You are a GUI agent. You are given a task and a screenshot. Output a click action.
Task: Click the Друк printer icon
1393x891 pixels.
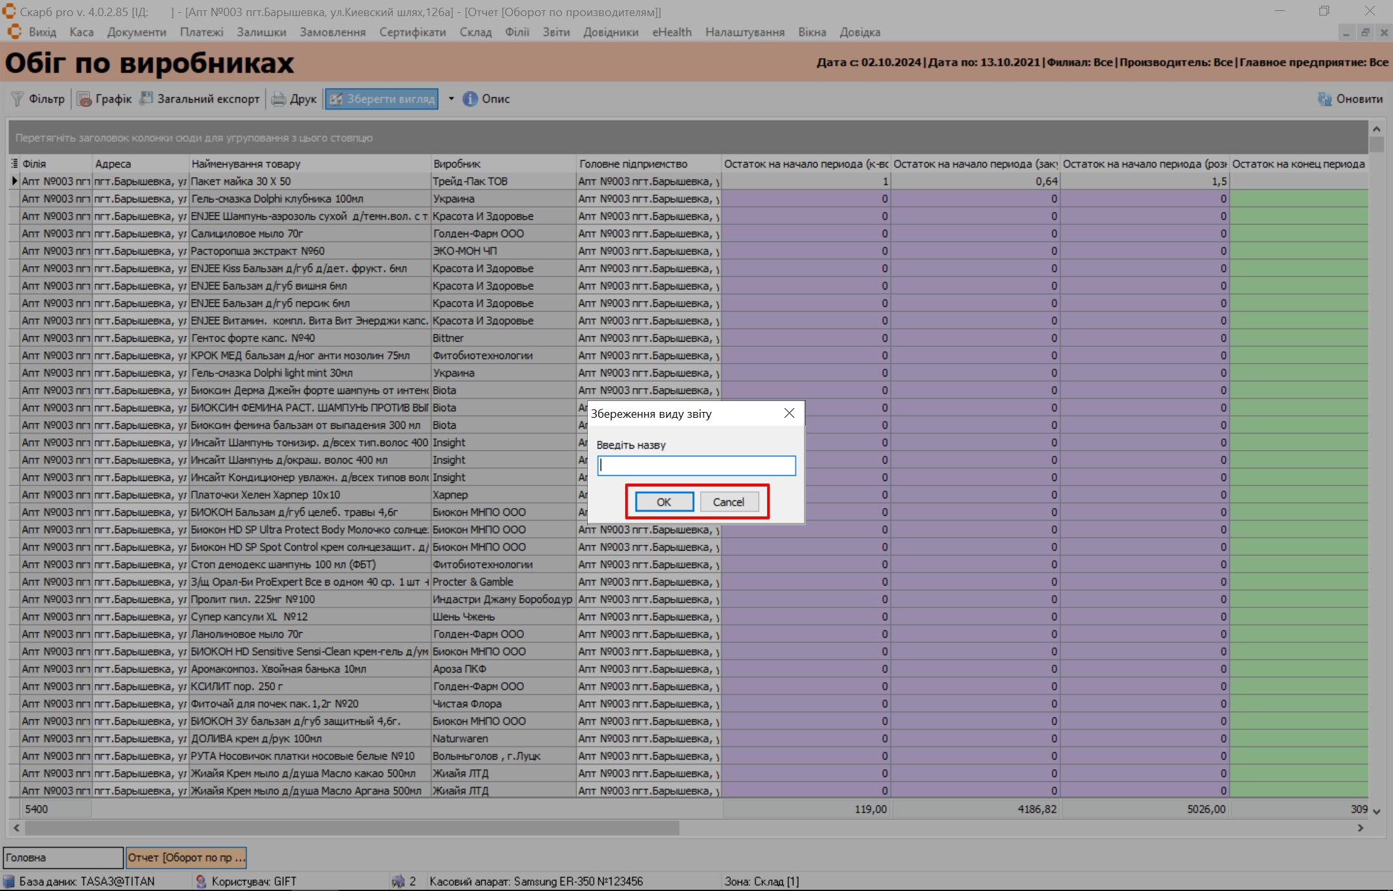point(279,99)
